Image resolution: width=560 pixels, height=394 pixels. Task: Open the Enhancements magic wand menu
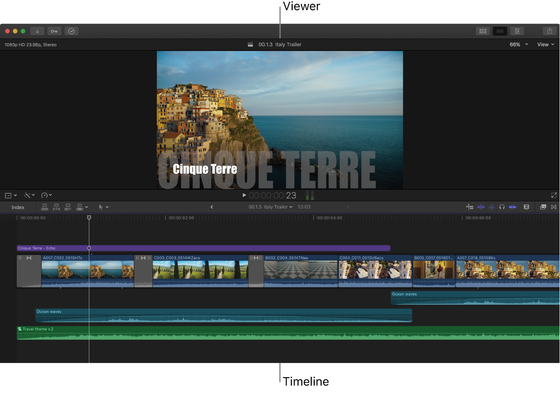point(27,195)
